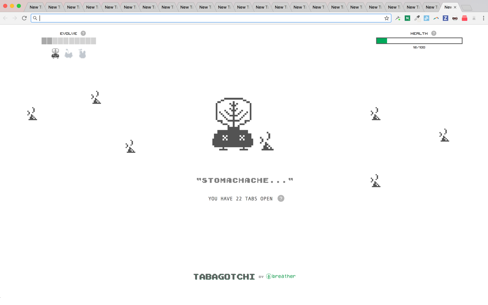Switch to the leftmost New Tab

35,7
